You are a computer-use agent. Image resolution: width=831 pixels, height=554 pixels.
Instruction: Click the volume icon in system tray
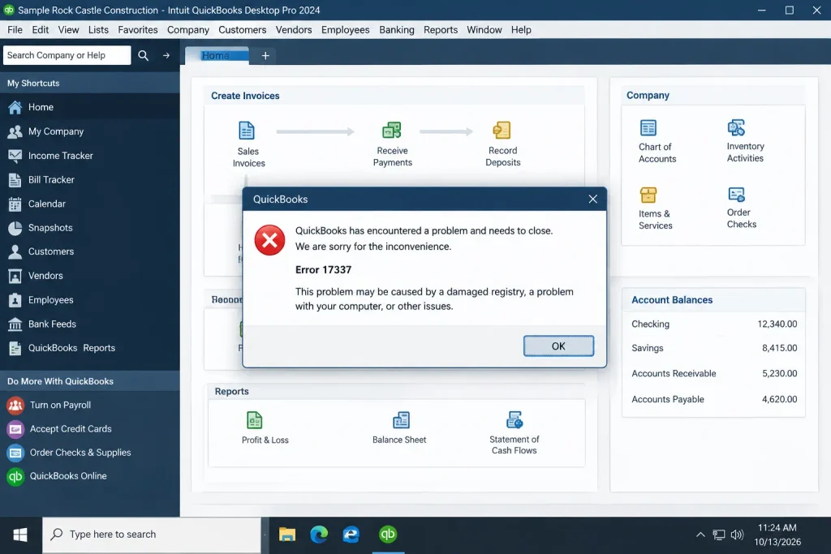coord(737,535)
